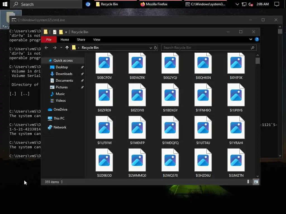Show hidden system tray icons
Image resolution: width=286 pixels, height=214 pixels.
[x=237, y=4]
